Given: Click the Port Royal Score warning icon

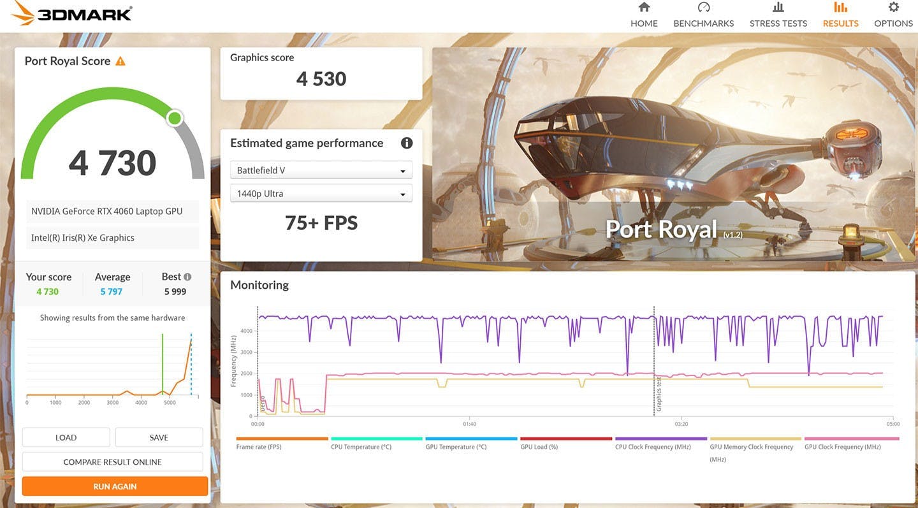Looking at the screenshot, I should [120, 61].
